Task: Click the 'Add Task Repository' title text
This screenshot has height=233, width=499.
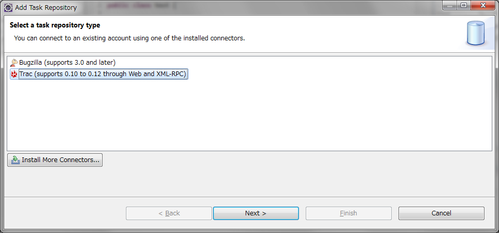Action: 46,8
